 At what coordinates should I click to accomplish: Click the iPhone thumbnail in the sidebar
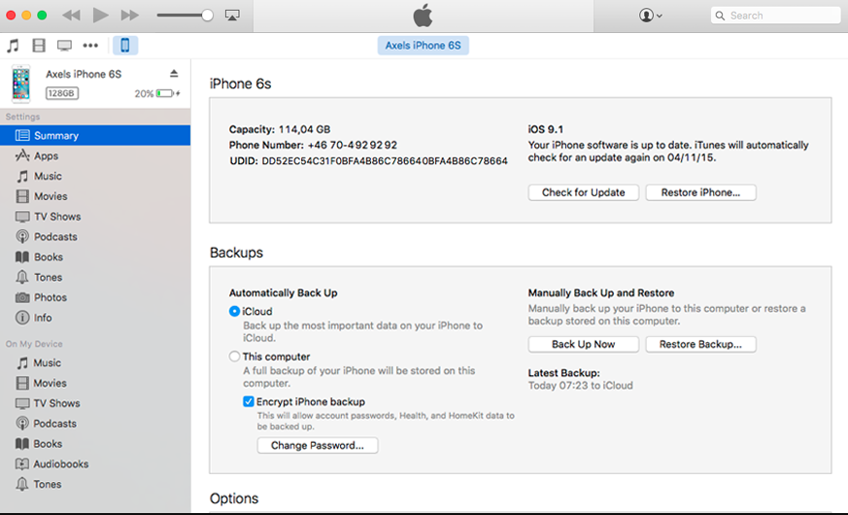[21, 84]
